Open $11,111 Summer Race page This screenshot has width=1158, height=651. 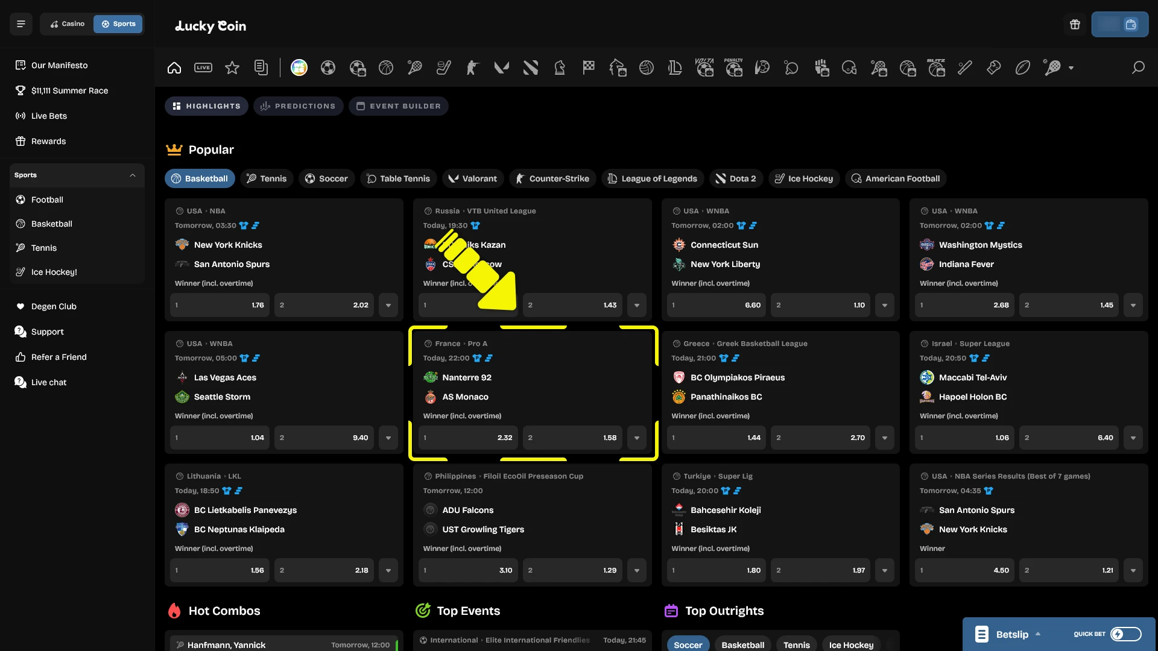pos(69,90)
